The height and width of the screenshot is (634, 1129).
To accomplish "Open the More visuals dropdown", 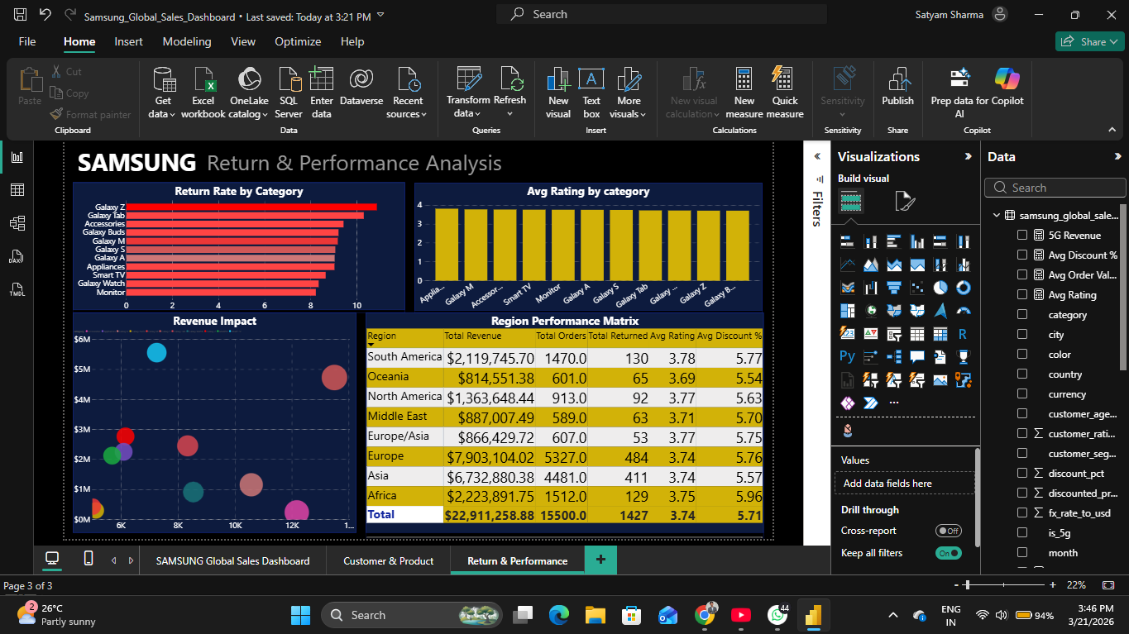I will (x=629, y=93).
